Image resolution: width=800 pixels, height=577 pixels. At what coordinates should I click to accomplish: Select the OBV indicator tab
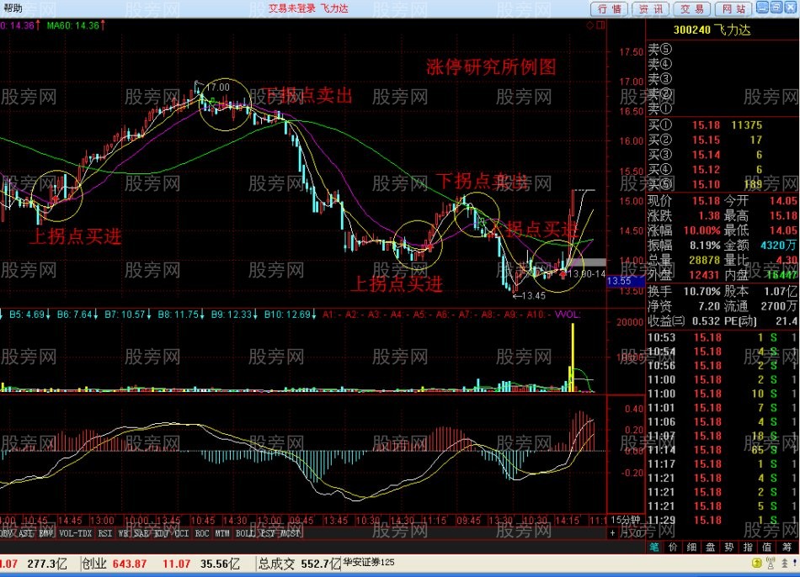(x=7, y=533)
